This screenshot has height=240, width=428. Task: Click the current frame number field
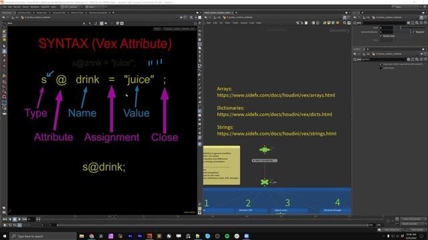(31, 219)
